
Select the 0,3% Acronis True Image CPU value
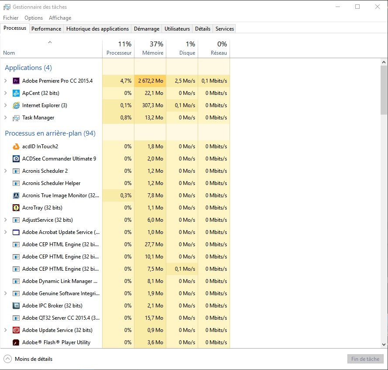pos(118,195)
